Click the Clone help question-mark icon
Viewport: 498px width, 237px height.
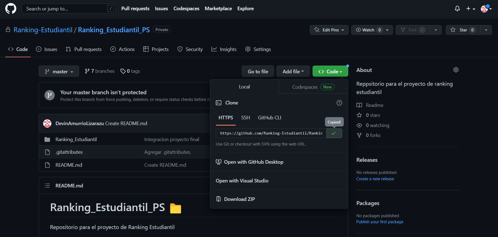[x=339, y=103]
